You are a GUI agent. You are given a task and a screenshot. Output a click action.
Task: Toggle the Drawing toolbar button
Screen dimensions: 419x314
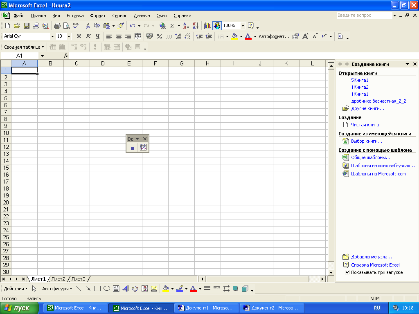tap(217, 26)
